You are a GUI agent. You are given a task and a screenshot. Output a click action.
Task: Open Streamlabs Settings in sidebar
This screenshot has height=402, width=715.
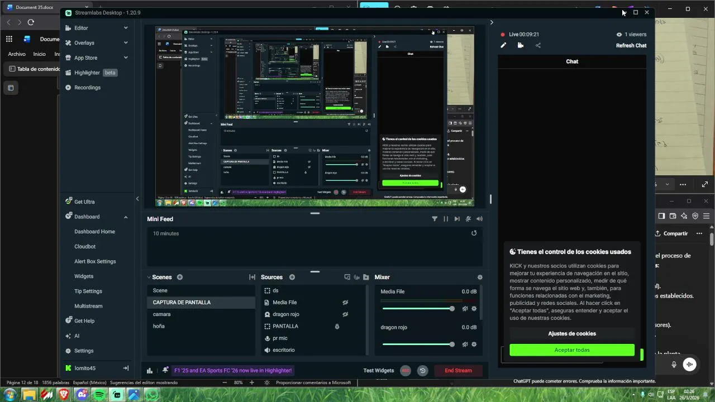(84, 351)
